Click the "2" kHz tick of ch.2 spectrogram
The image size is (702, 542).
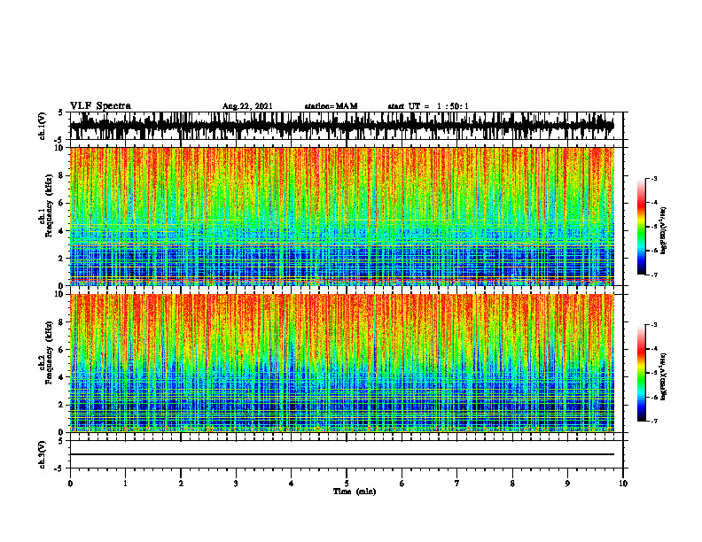click(63, 404)
